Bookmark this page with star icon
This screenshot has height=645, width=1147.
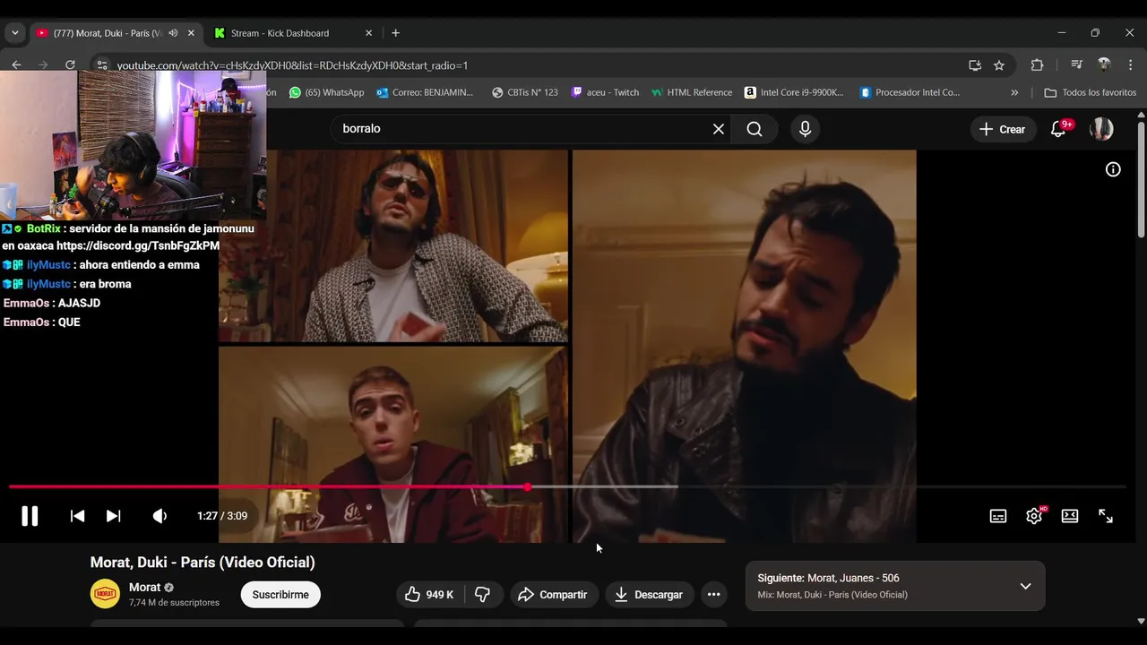coord(999,65)
